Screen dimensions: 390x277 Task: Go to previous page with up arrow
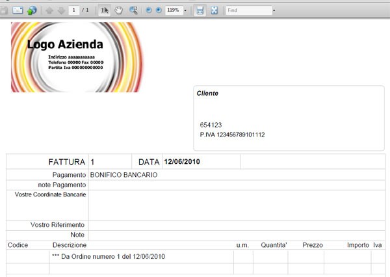49,10
